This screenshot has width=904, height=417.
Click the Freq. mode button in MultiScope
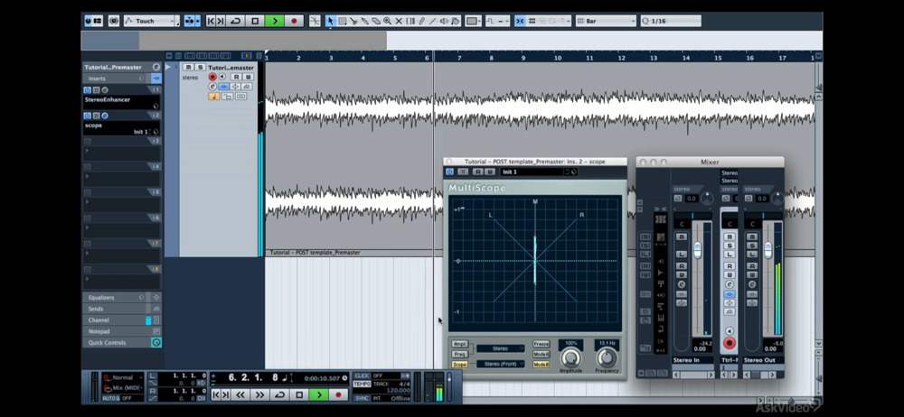click(460, 354)
